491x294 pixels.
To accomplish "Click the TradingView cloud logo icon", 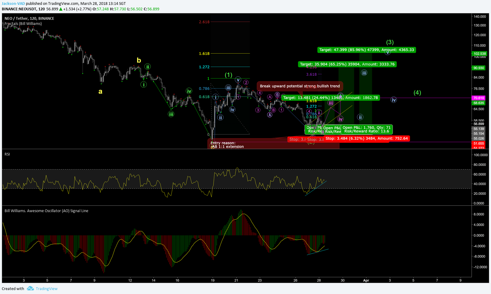I will pos(30,288).
